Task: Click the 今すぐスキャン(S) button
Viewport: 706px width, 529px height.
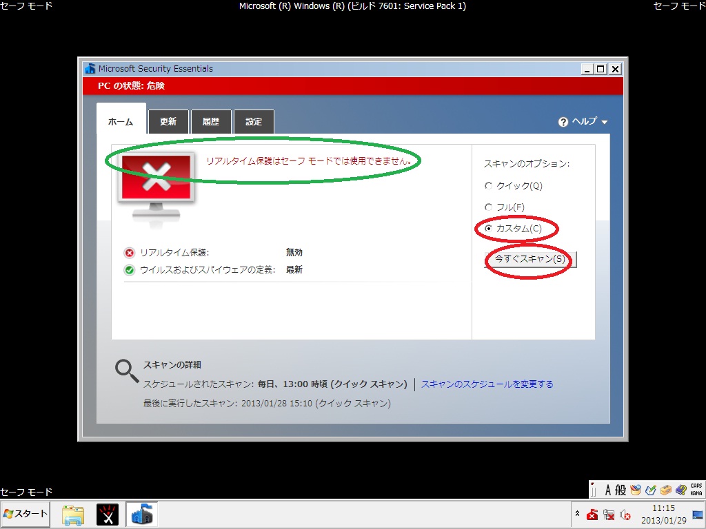Action: [530, 259]
